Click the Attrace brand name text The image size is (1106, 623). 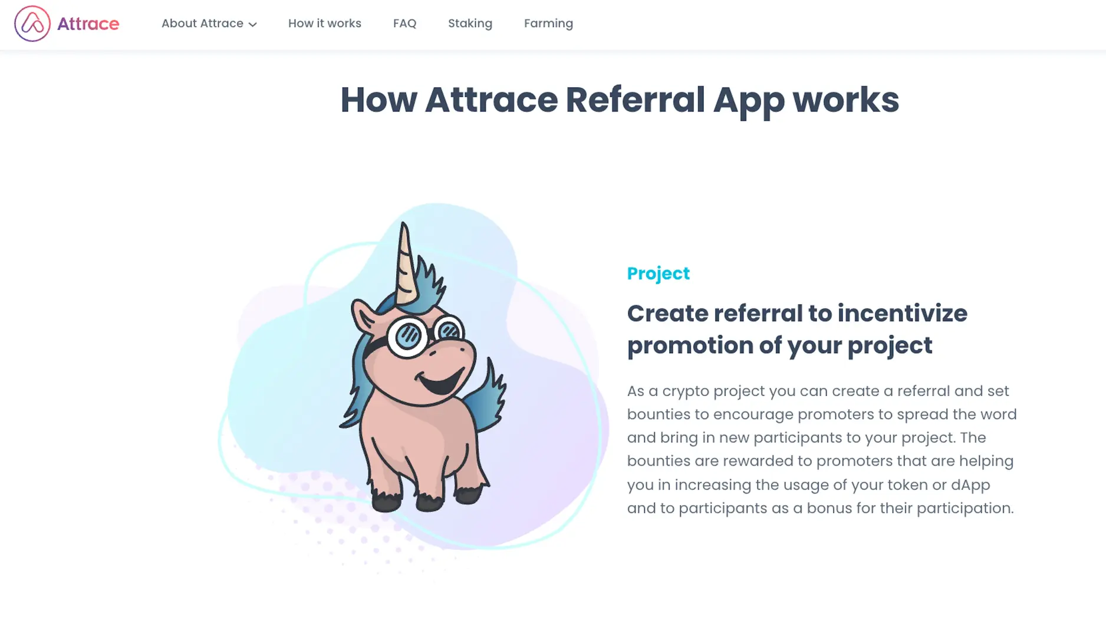click(88, 24)
